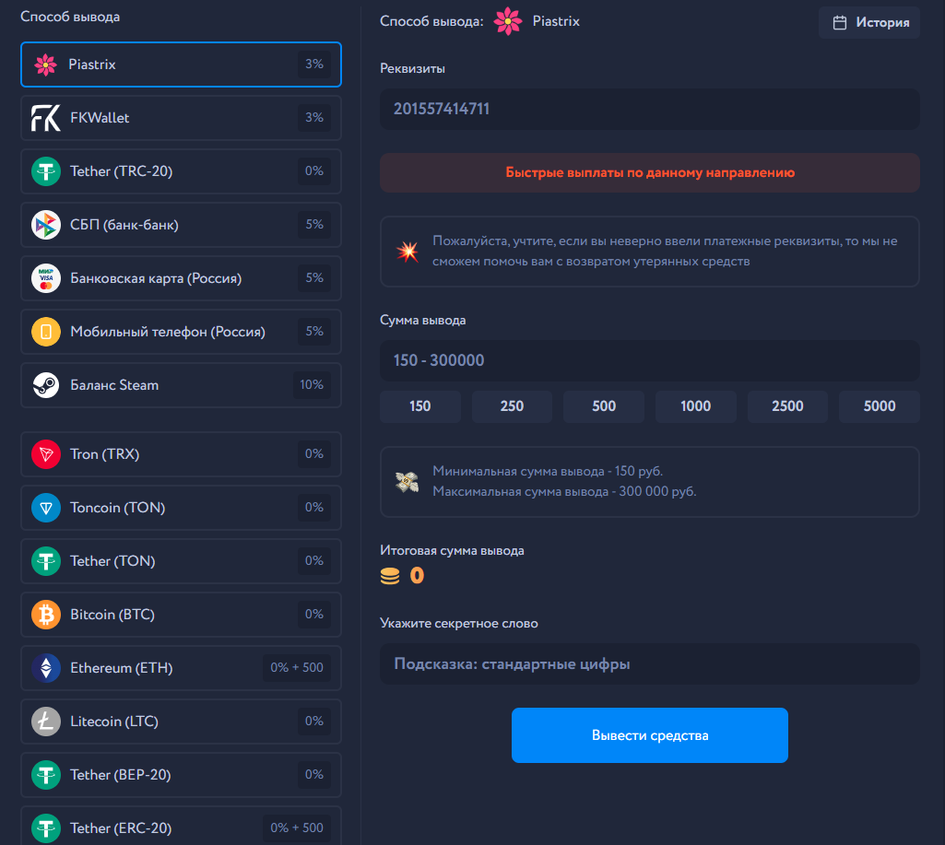This screenshot has height=845, width=945.
Task: Set the amount to 5000
Action: (880, 406)
